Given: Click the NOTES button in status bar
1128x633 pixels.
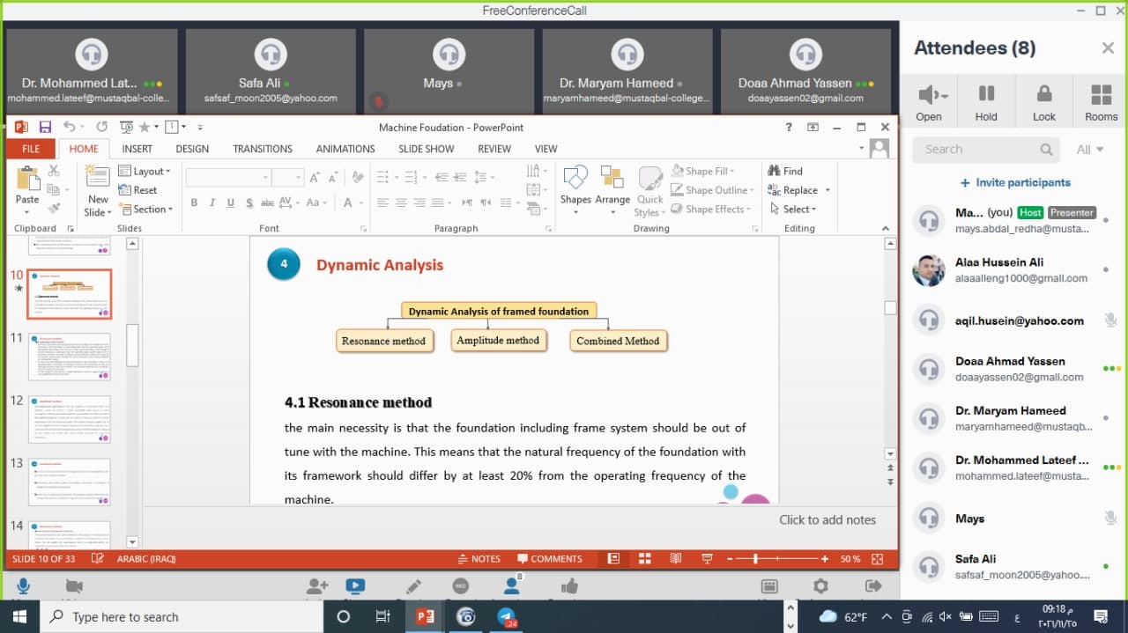Looking at the screenshot, I should (479, 559).
